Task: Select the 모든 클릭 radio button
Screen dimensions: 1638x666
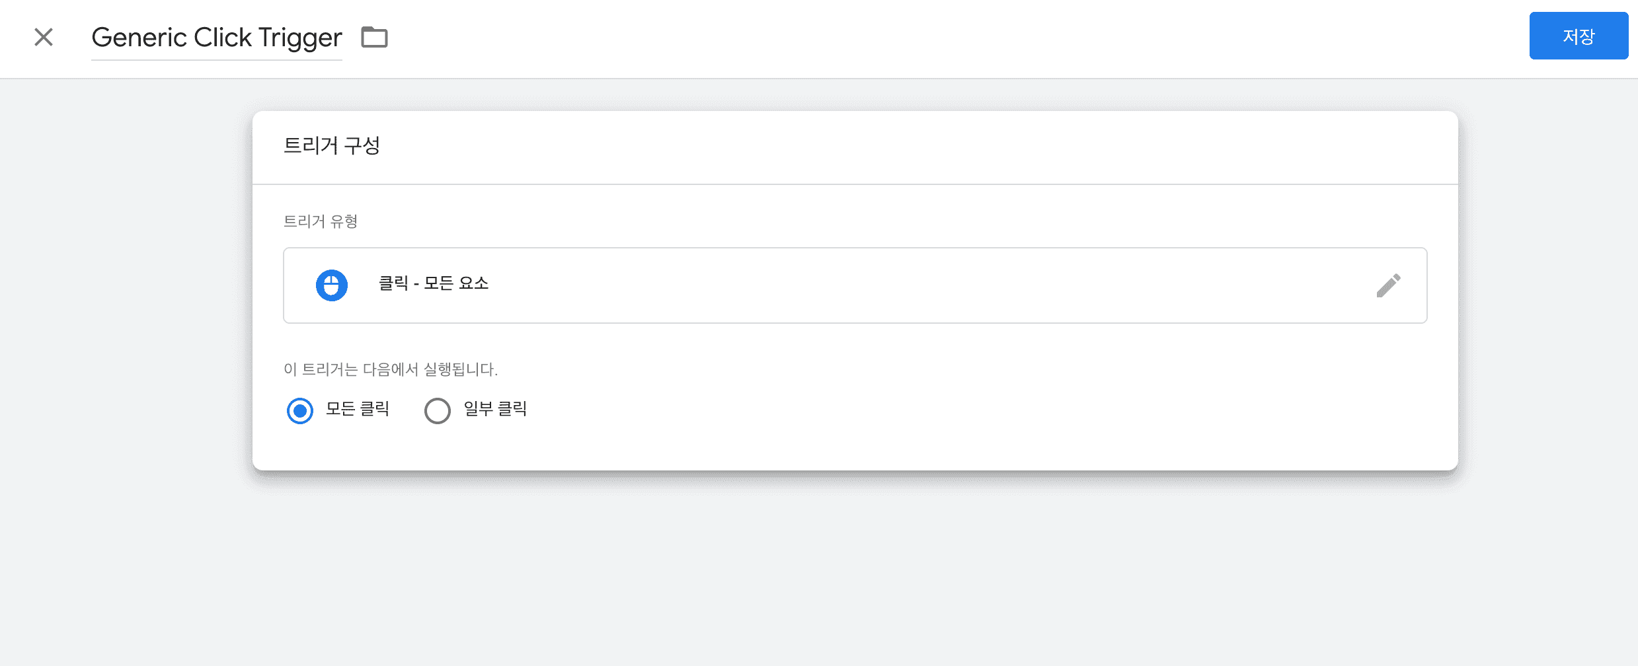Action: [300, 410]
